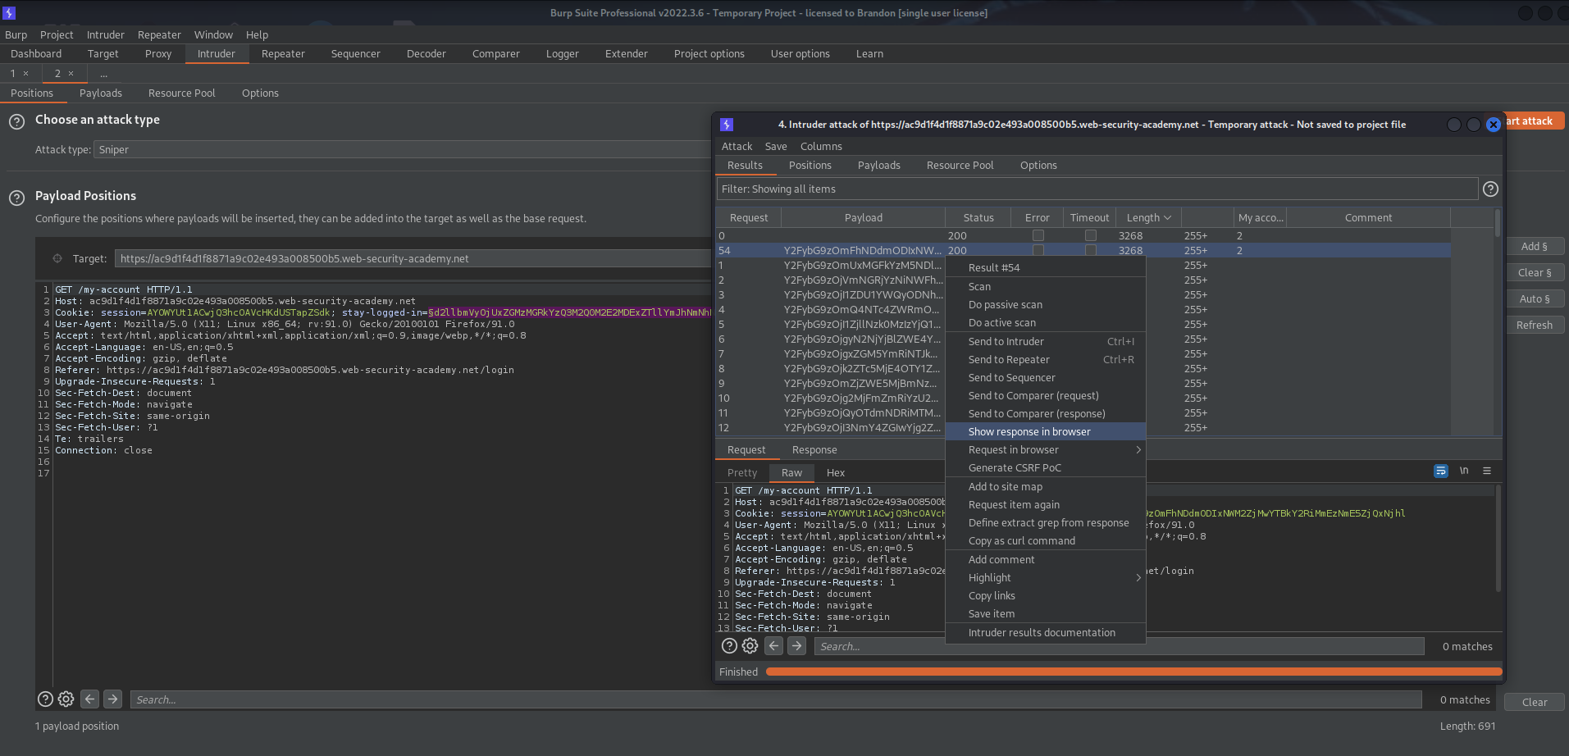Select result row 12 in attack table
1569x756 pixels.
coord(830,427)
